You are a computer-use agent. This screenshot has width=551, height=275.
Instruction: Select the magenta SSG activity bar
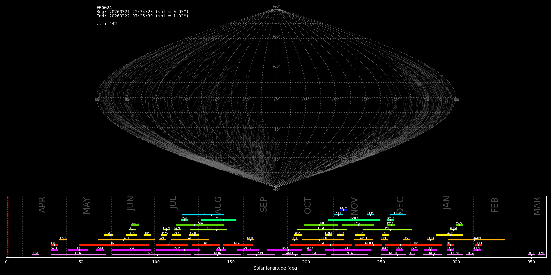(131, 250)
